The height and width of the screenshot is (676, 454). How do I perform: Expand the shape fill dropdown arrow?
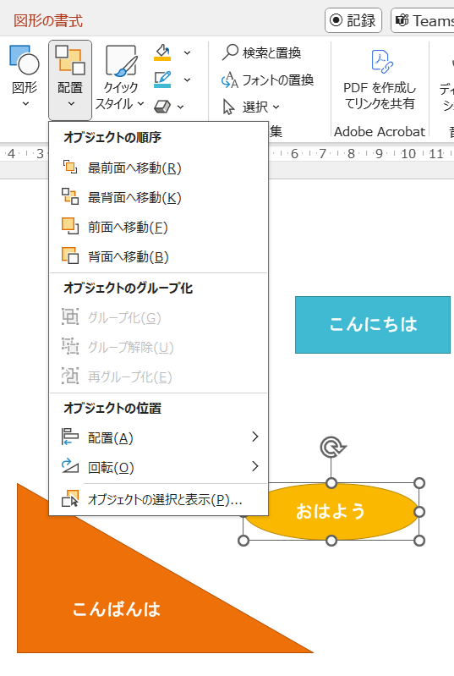187,52
